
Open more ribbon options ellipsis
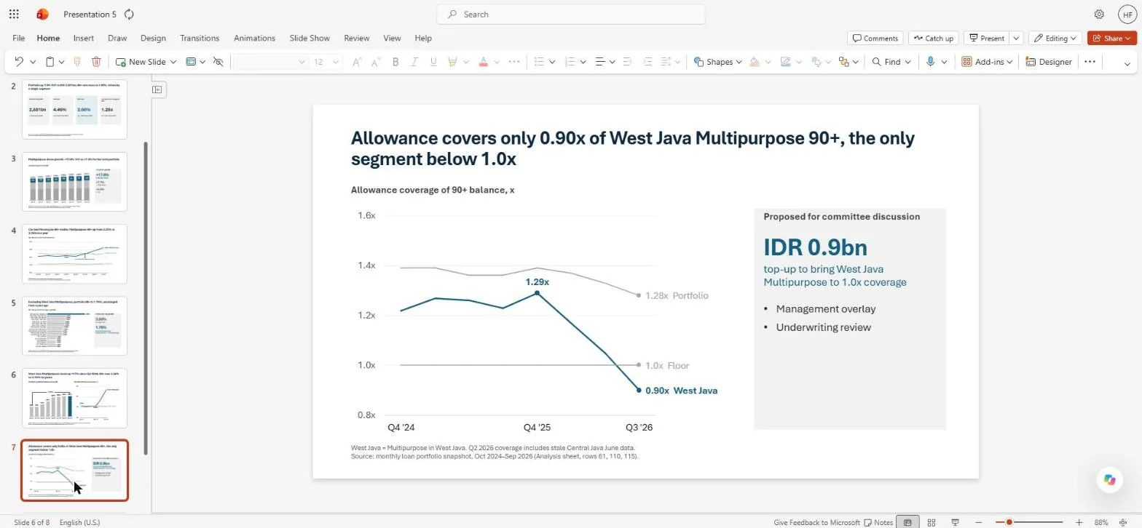[1090, 62]
